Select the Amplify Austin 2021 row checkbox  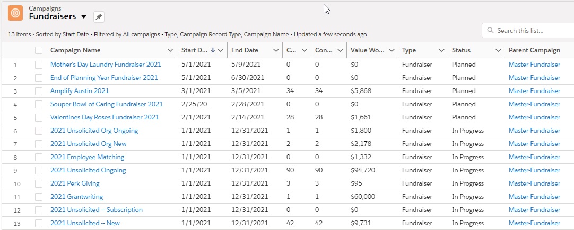click(x=39, y=91)
